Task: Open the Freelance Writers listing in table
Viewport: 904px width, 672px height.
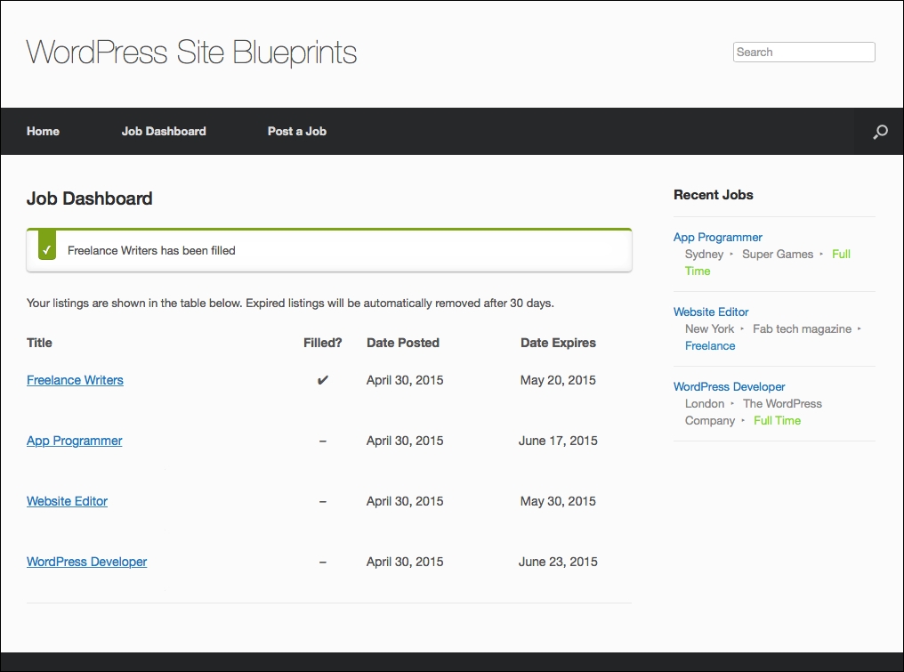Action: coord(75,380)
